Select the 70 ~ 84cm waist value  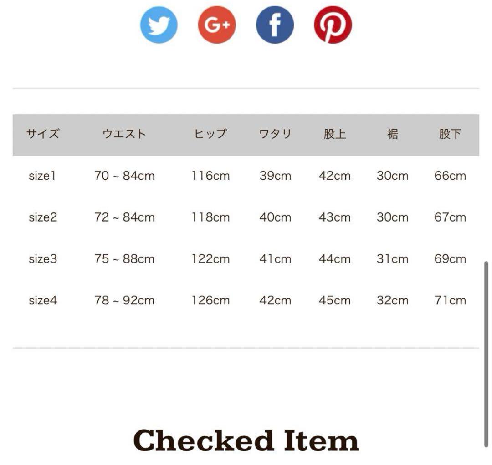click(x=124, y=176)
